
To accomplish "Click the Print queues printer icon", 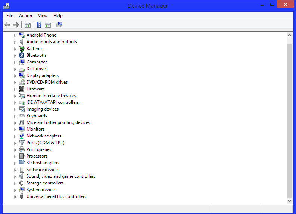I will click(x=22, y=149).
